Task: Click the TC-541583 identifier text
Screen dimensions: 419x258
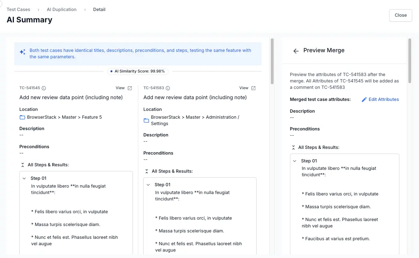Action: 154,88
